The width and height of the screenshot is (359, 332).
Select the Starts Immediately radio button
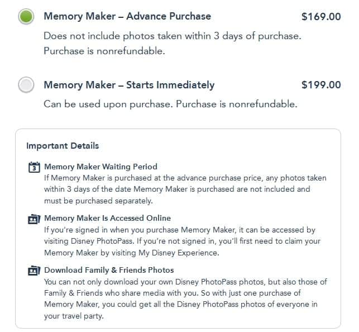pos(26,85)
